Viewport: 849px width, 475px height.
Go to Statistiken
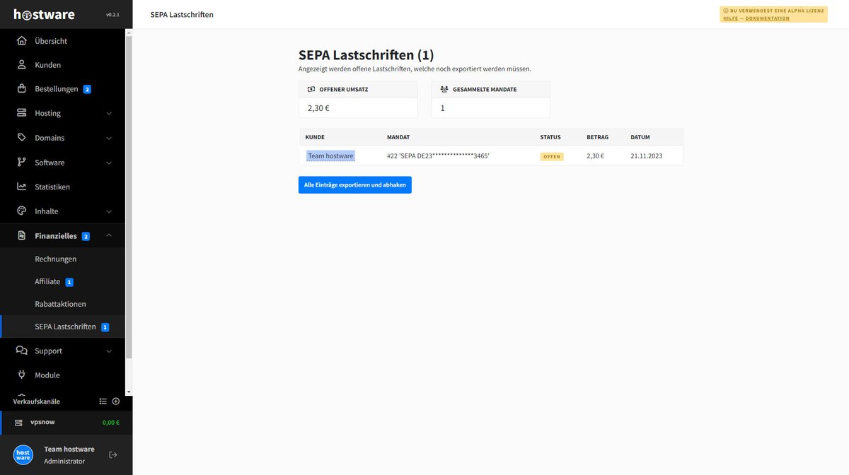click(x=52, y=187)
